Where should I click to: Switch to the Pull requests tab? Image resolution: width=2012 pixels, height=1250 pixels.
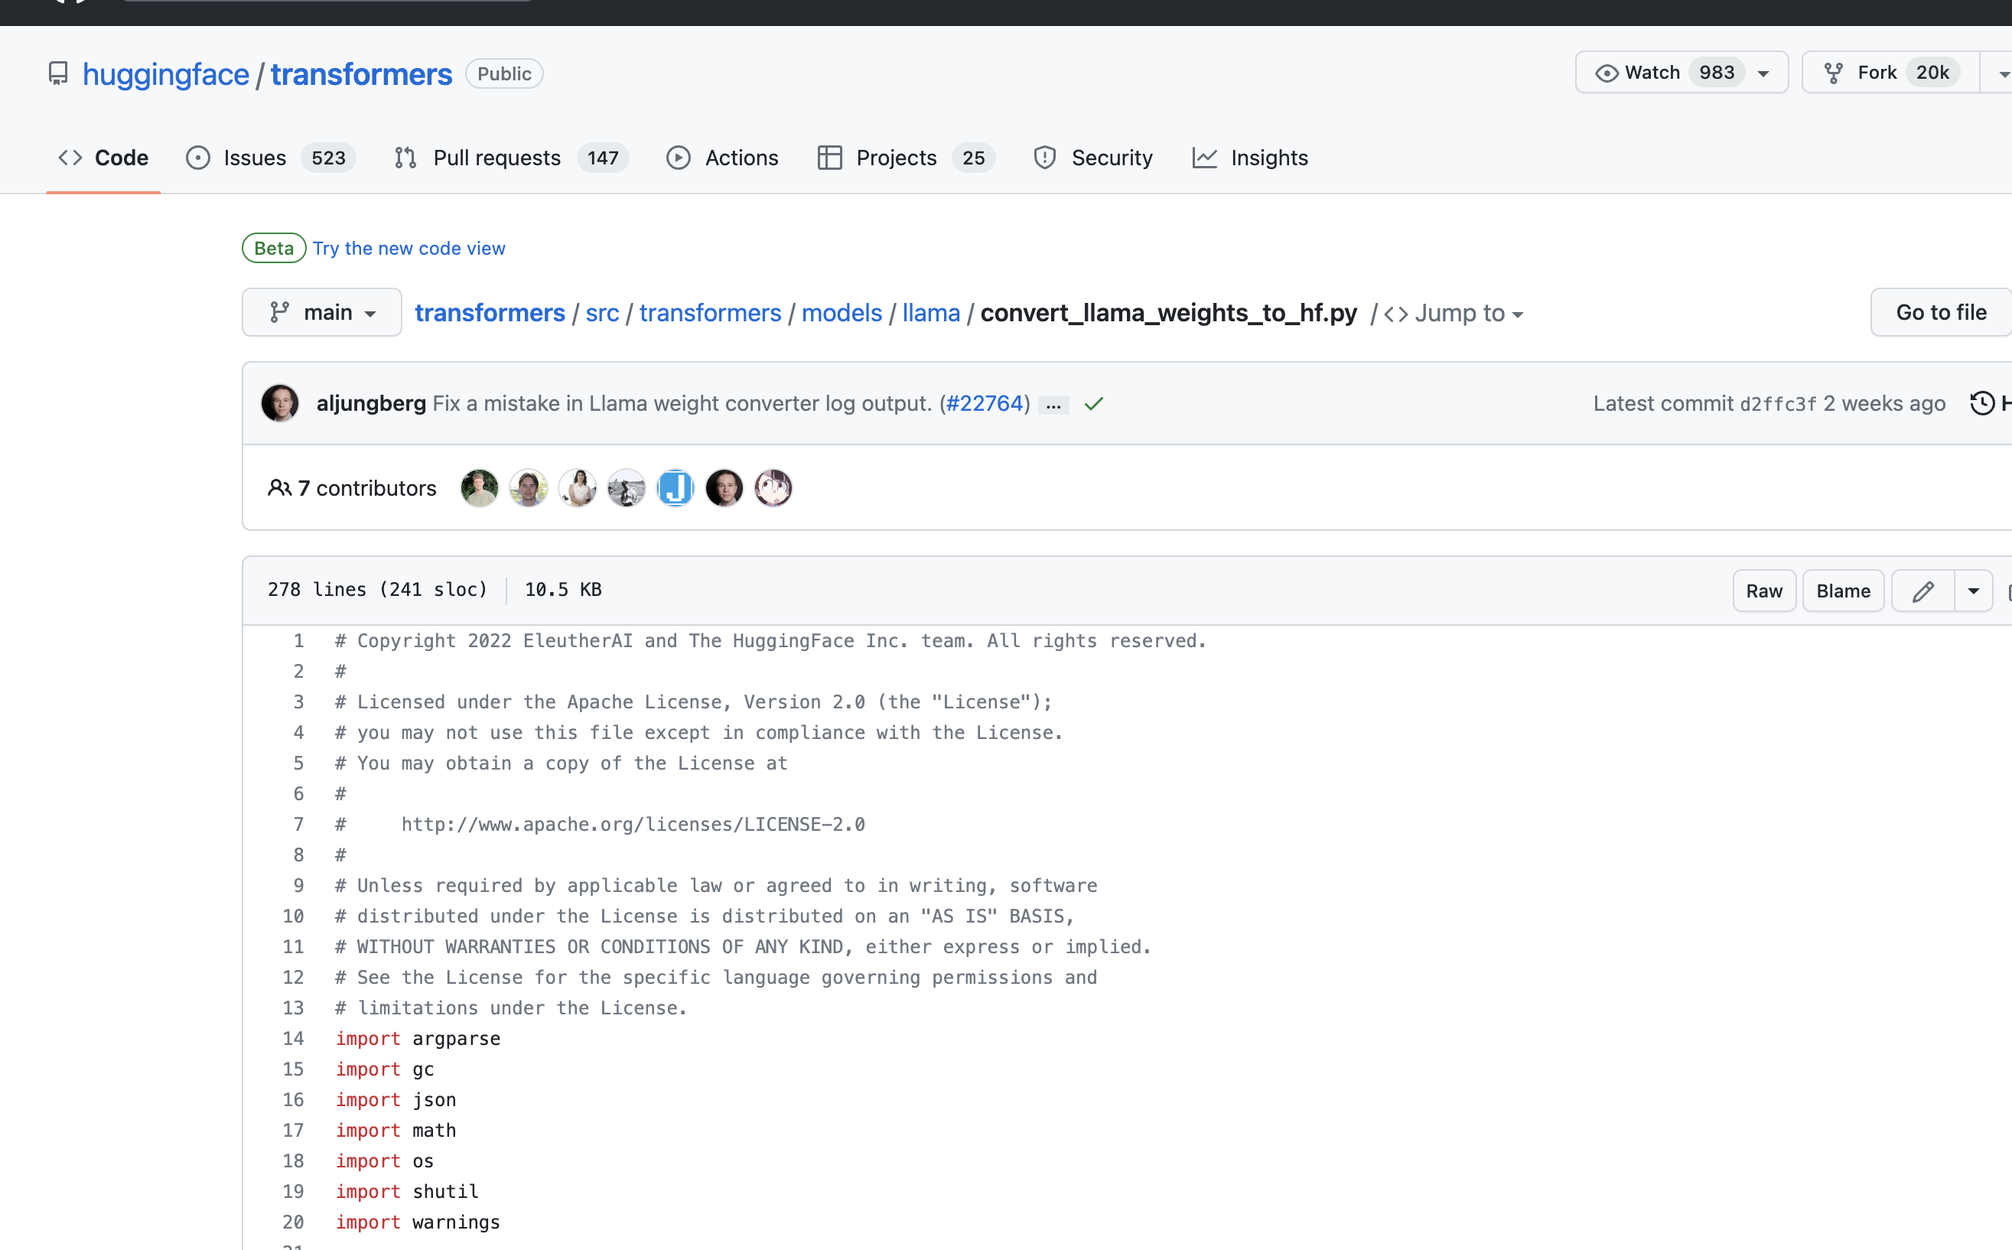tap(496, 158)
